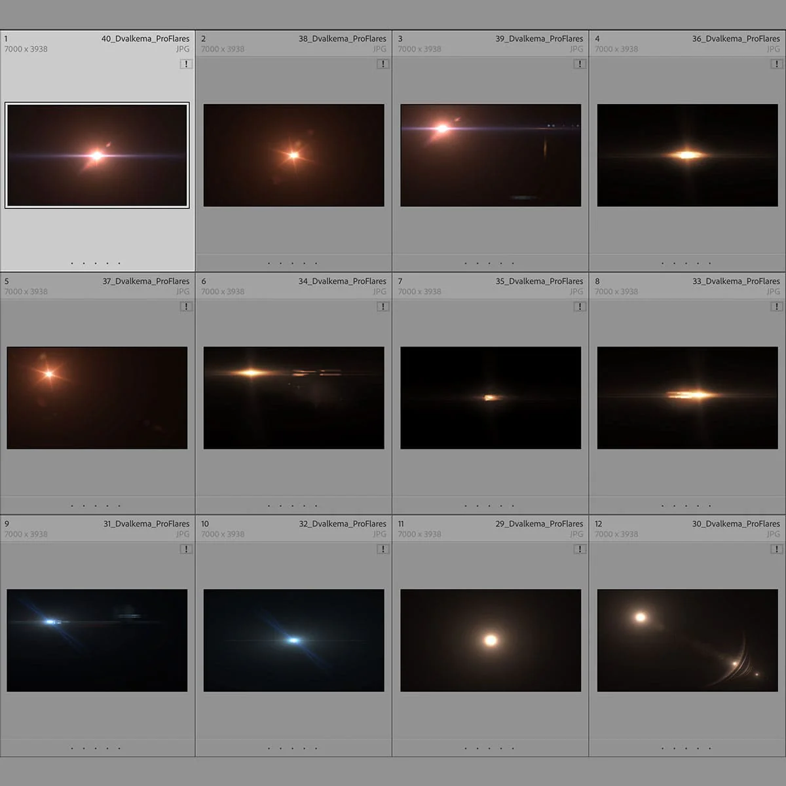Viewport: 786px width, 786px height.
Task: Click the 7000 x 3938 dimensions in cell 1
Action: [26, 49]
